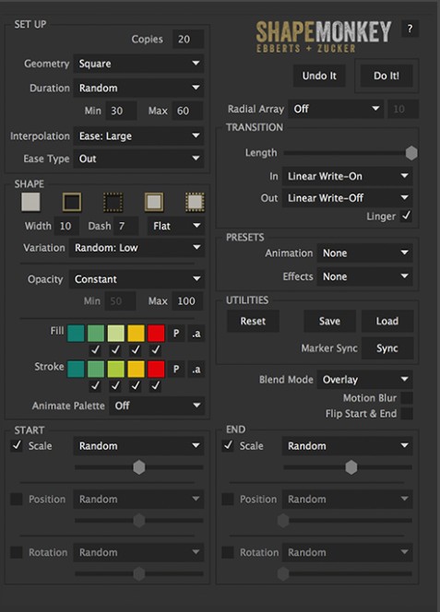
Task: Open the Geometry dropdown showing Square
Action: click(138, 64)
